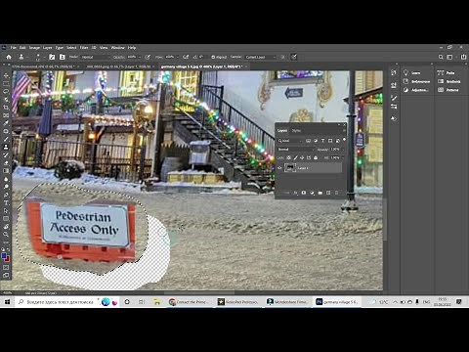The image size is (469, 352).
Task: Switch to the Styles tab
Action: (296, 131)
